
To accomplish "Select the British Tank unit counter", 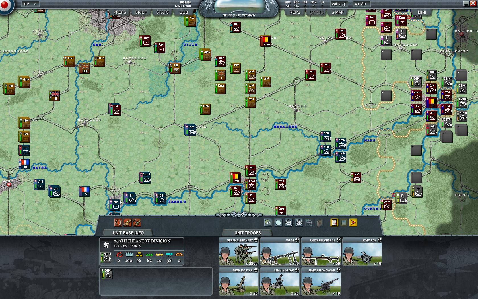I will (69, 61).
